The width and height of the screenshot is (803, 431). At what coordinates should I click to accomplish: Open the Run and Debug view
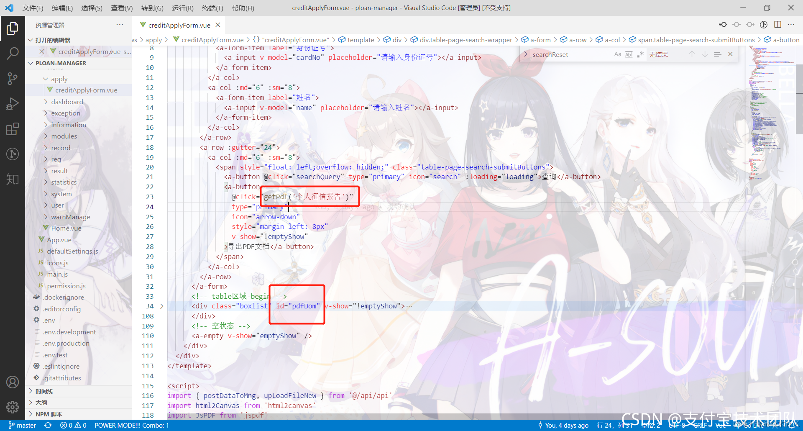(13, 103)
